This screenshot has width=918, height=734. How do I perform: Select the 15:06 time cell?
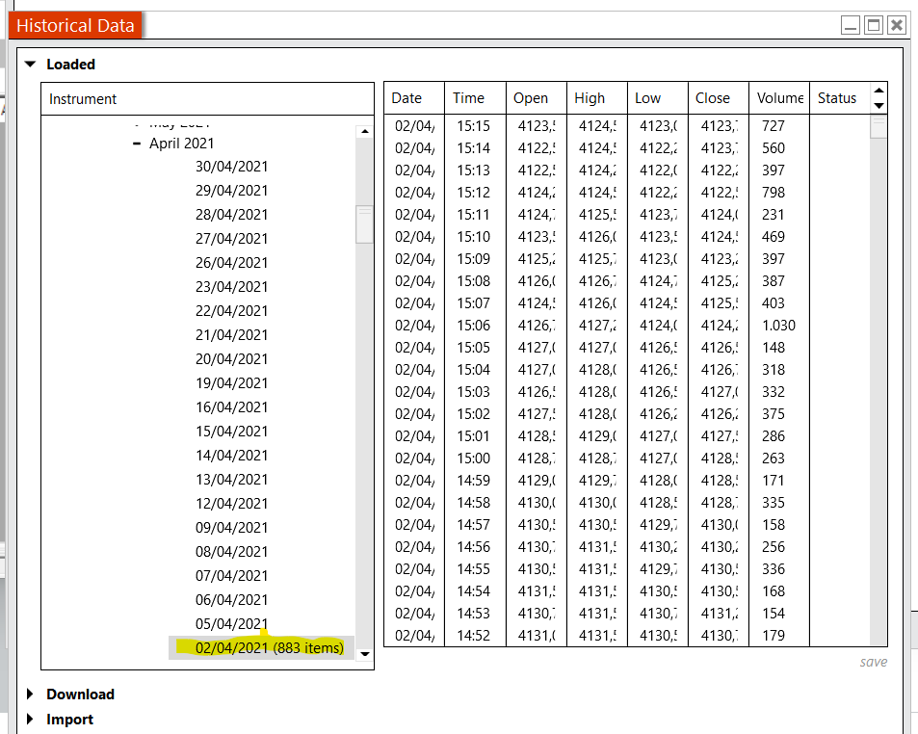(474, 326)
